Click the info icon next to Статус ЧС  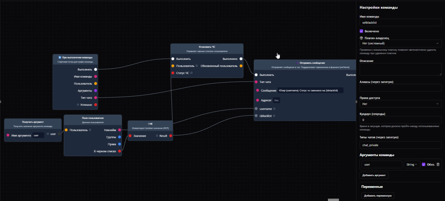[x=191, y=73]
